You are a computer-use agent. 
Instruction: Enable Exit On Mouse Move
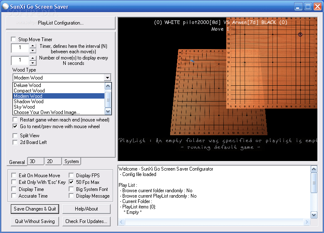coord(14,175)
